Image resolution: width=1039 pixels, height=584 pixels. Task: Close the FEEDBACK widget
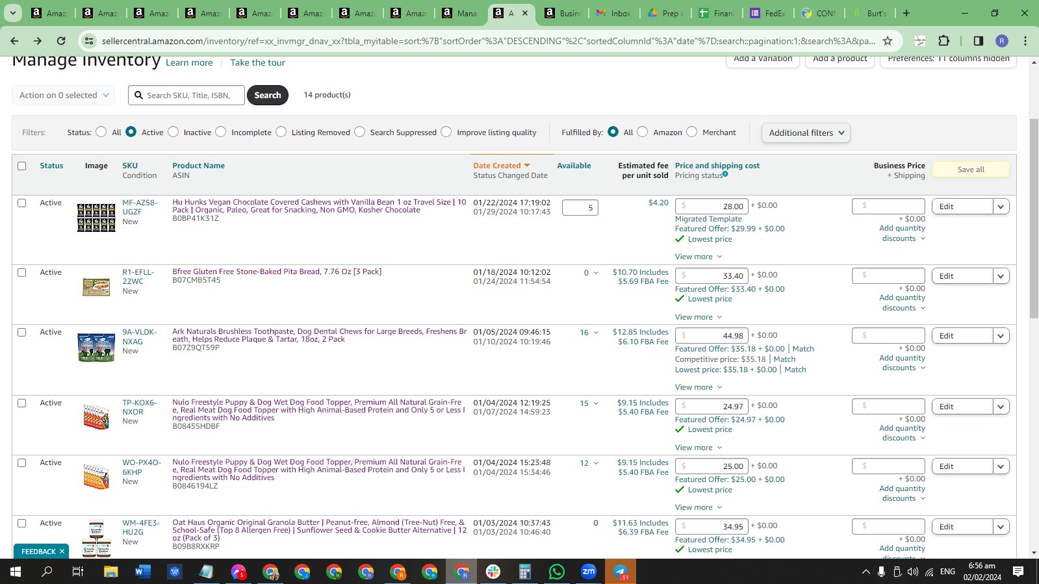pos(62,552)
